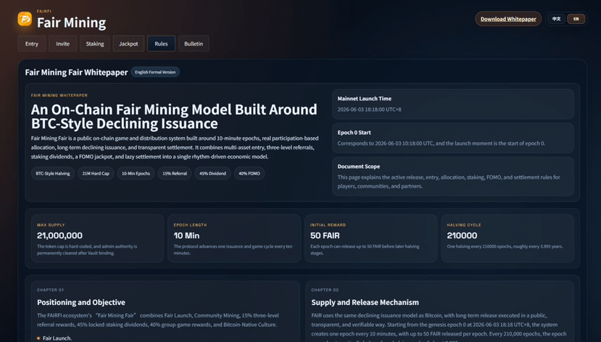Open the Invite tab

[x=63, y=43]
